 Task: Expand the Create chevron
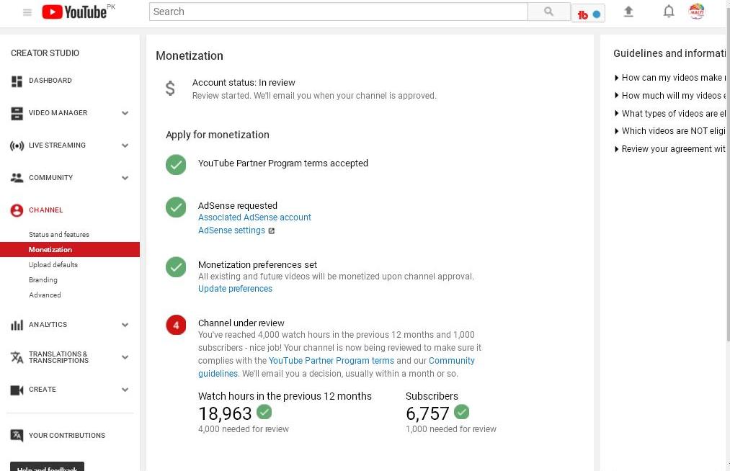[x=125, y=390]
